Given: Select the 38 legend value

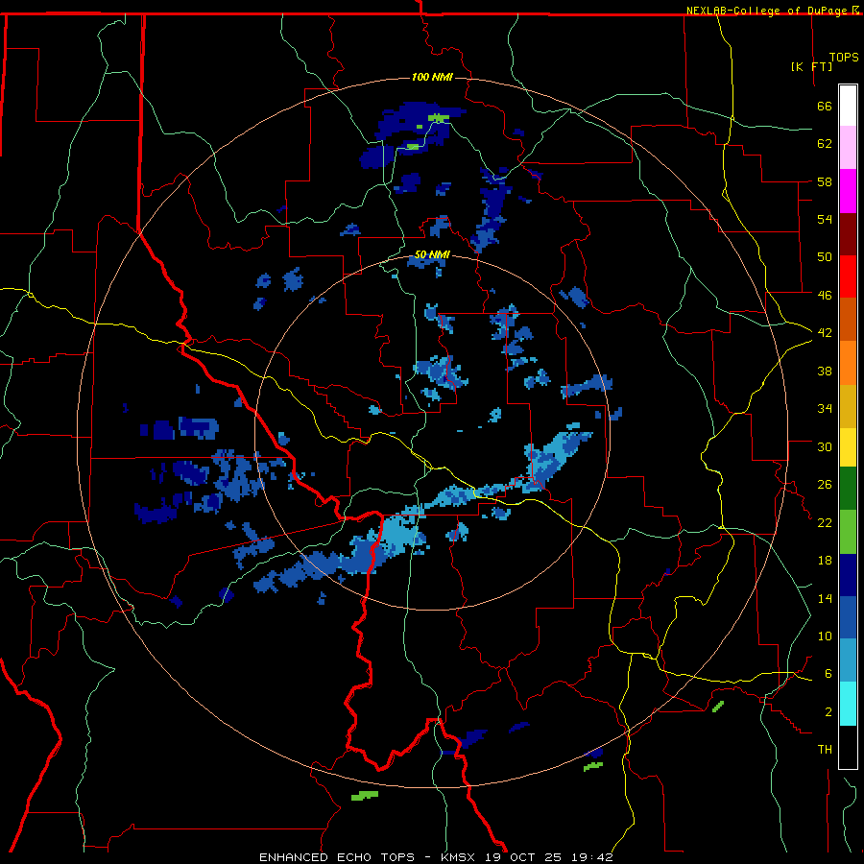Looking at the screenshot, I should pyautogui.click(x=825, y=371).
